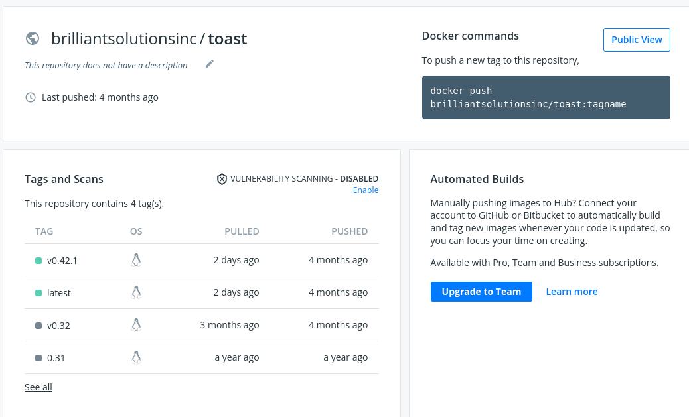Click '2 days ago' pulled value for latest
Viewport: 689px width, 417px height.
pos(236,292)
